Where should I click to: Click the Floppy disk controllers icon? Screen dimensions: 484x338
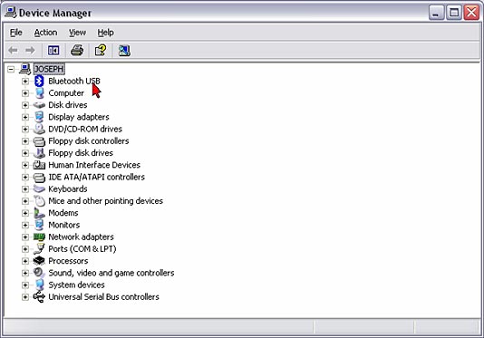39,141
